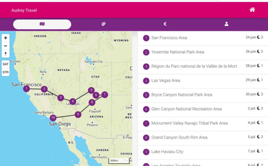
Task: Zoom out on the map
Action: click(5, 46)
